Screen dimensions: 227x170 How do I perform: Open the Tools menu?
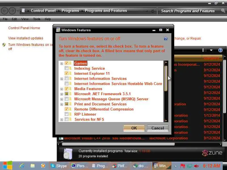tap(37, 19)
